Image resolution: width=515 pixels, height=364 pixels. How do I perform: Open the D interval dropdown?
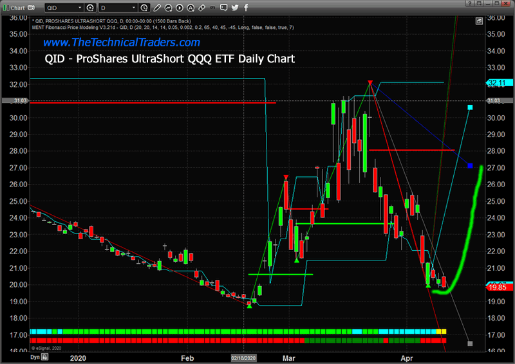click(134, 8)
